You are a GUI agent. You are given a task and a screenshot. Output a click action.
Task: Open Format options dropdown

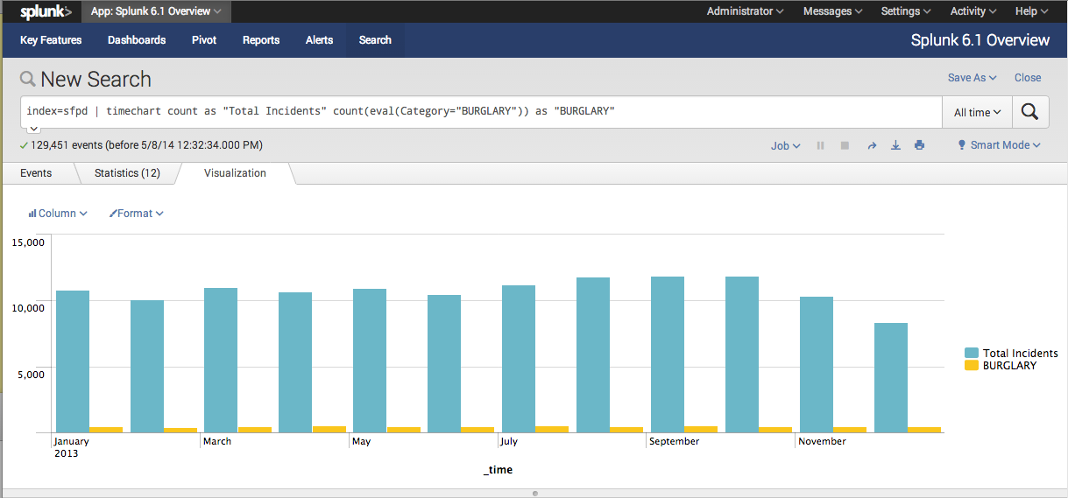pos(136,214)
